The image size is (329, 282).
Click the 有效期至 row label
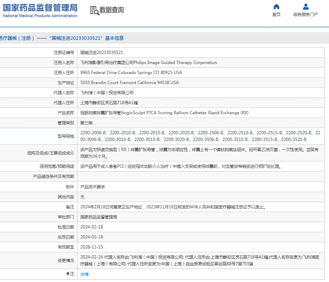click(x=66, y=247)
